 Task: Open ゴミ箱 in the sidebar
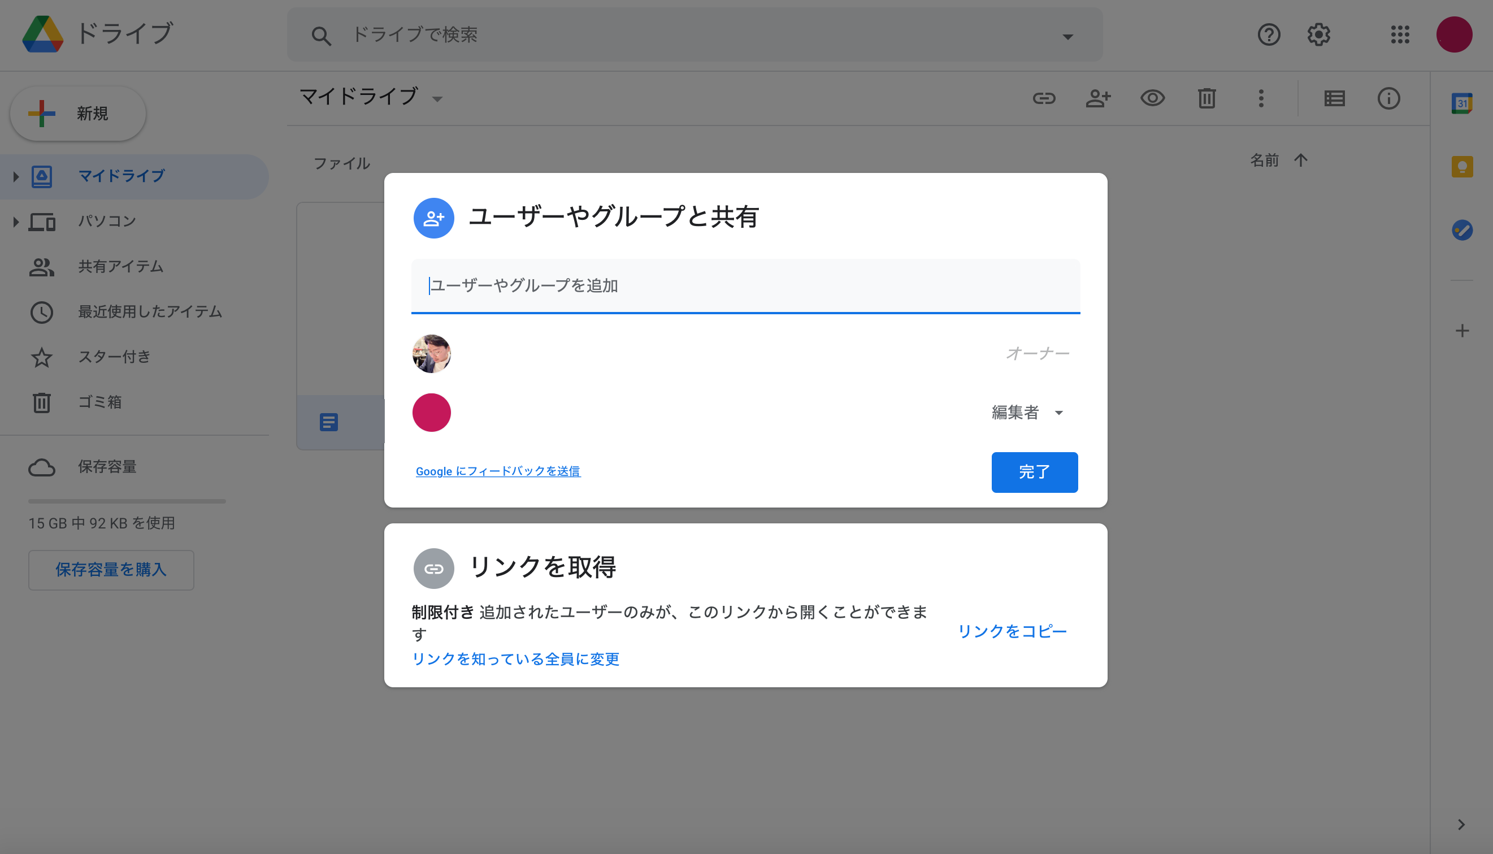(x=100, y=402)
